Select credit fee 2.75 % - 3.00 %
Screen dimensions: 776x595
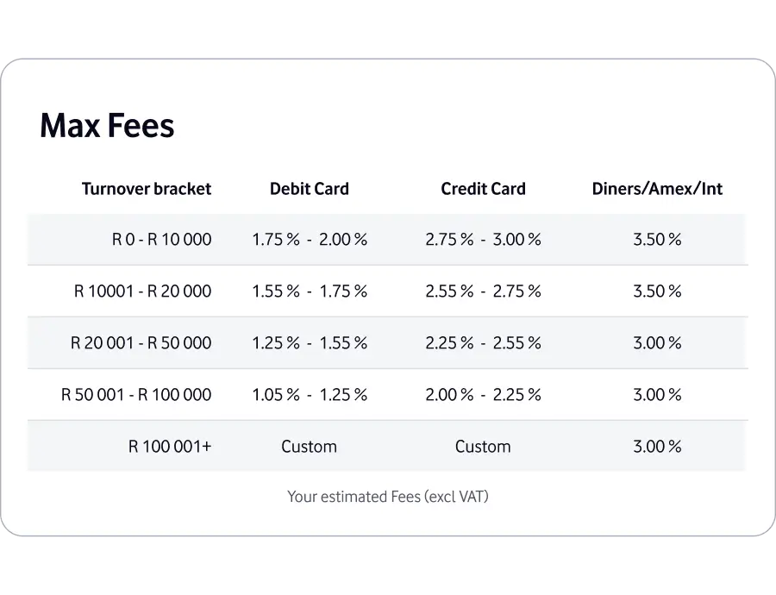pyautogui.click(x=483, y=240)
